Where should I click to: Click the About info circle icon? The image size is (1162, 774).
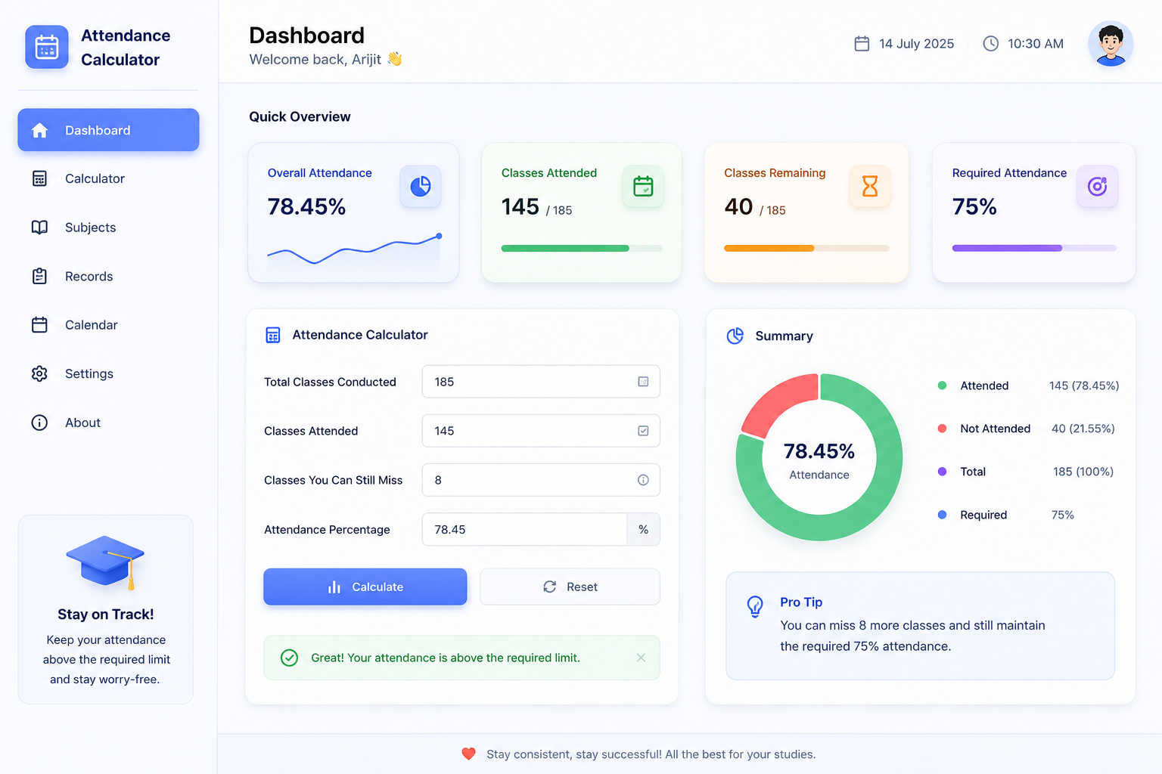tap(39, 423)
